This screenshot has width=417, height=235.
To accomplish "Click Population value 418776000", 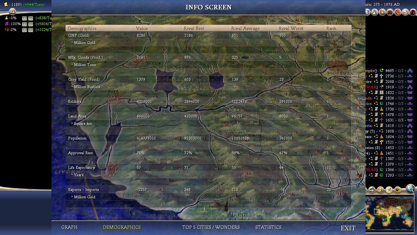I will 146,138.
